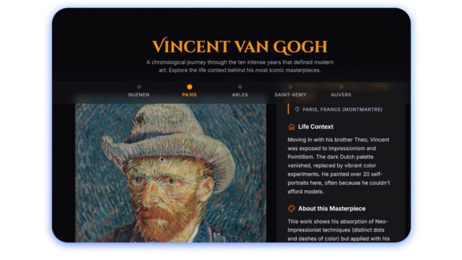The height and width of the screenshot is (260, 462).
Task: Select the Auvers timeline dot
Action: (341, 86)
